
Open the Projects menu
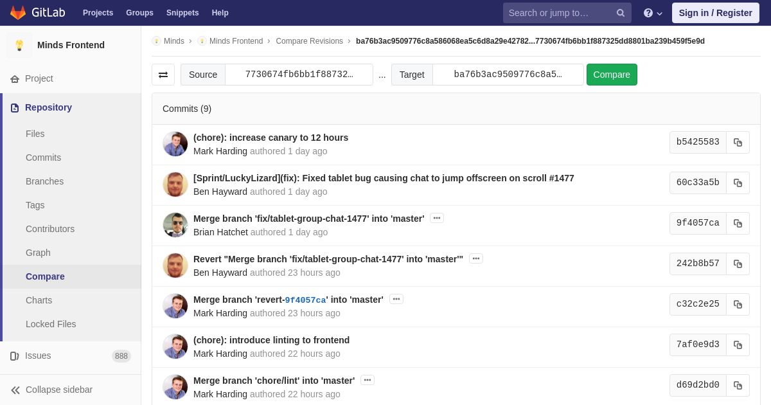pos(98,13)
